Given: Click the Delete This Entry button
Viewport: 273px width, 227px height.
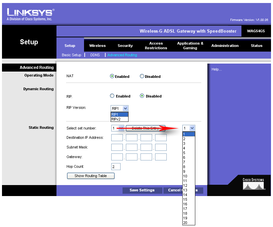Looking at the screenshot, I should [x=145, y=128].
